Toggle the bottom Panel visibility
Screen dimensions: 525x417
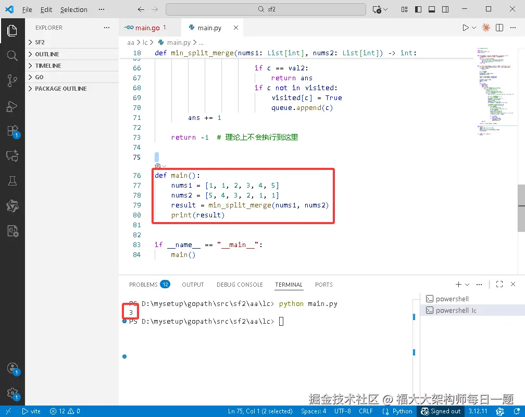(432, 9)
